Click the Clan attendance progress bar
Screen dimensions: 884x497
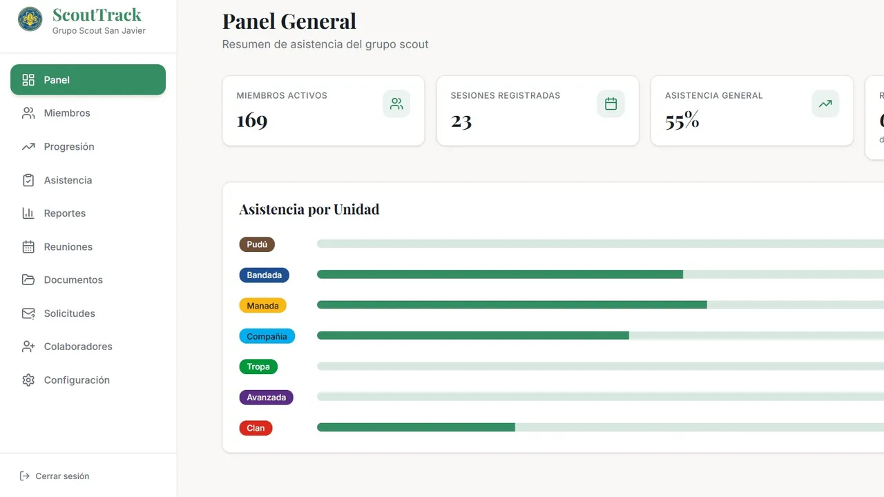[600, 427]
